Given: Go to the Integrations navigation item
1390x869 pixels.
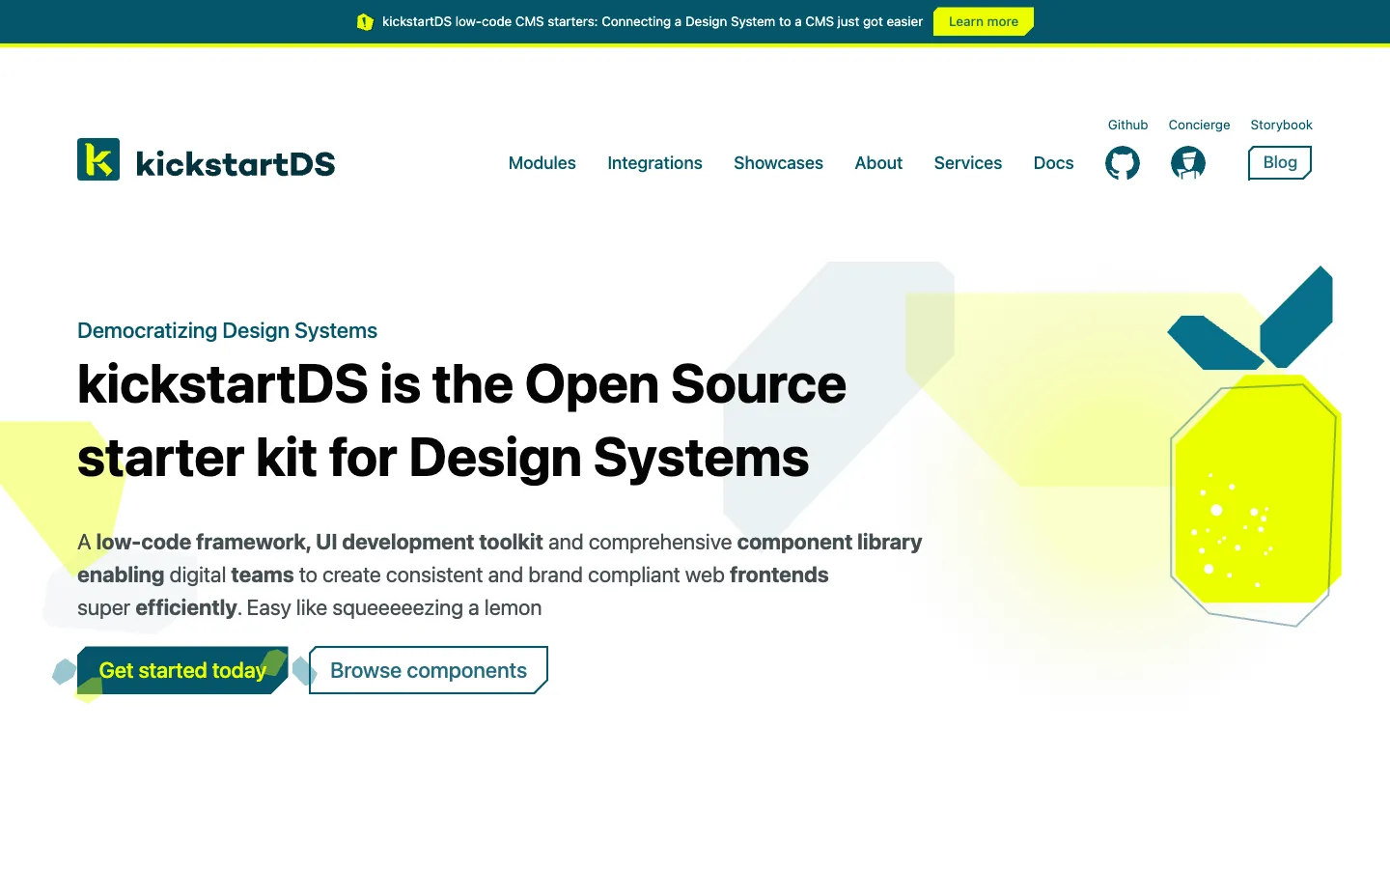Looking at the screenshot, I should pos(654,163).
